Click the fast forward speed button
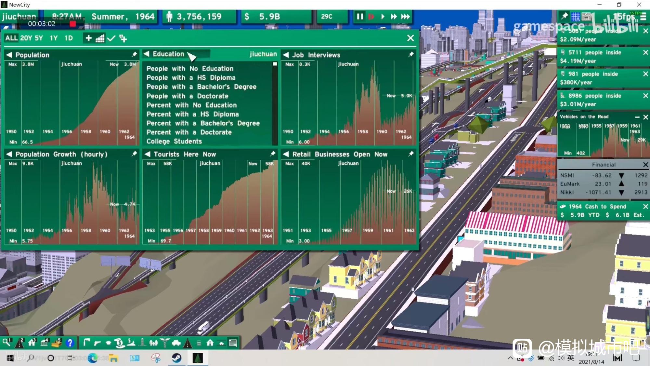 point(394,17)
